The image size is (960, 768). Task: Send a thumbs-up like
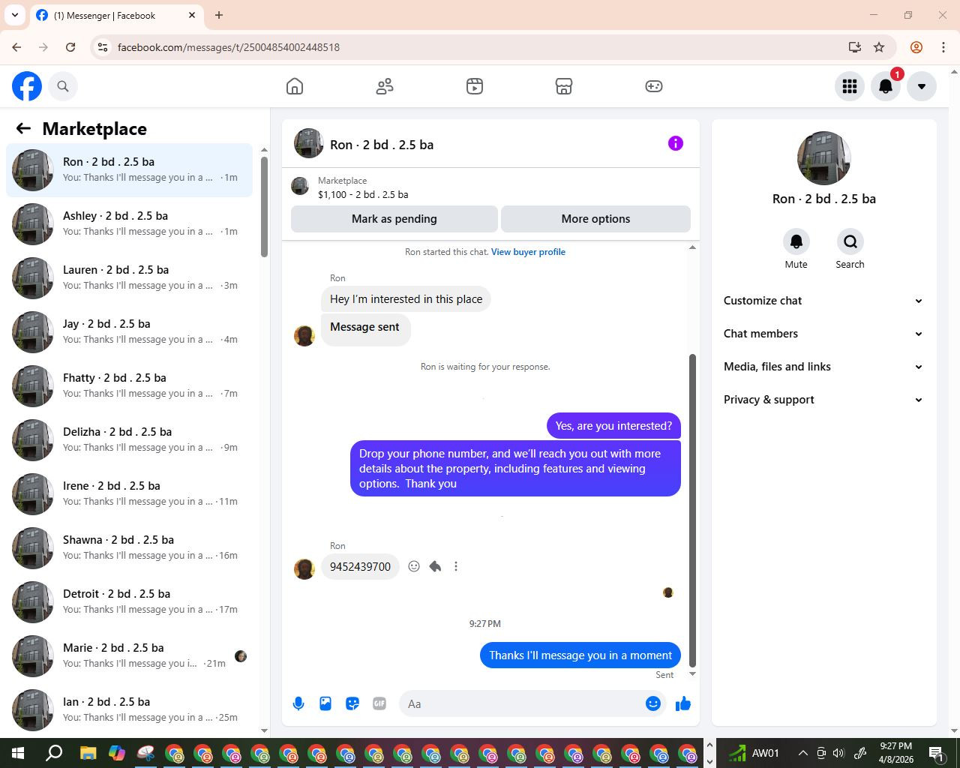[683, 703]
